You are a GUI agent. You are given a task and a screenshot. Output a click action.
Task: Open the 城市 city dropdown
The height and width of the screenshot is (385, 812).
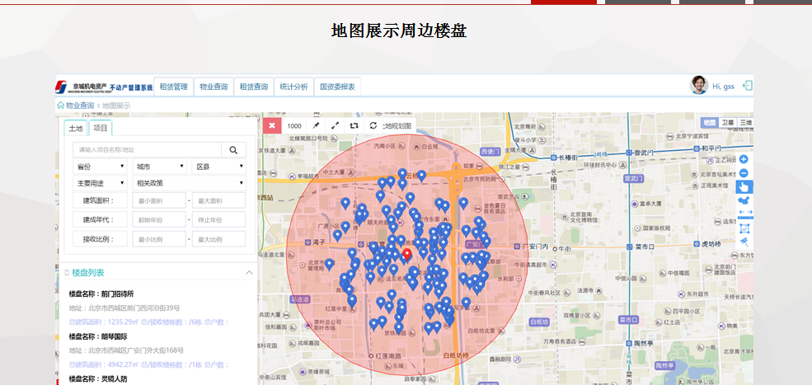click(159, 167)
